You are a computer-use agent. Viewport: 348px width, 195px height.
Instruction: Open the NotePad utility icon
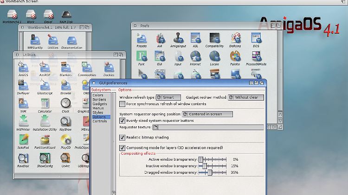[x=23, y=140]
